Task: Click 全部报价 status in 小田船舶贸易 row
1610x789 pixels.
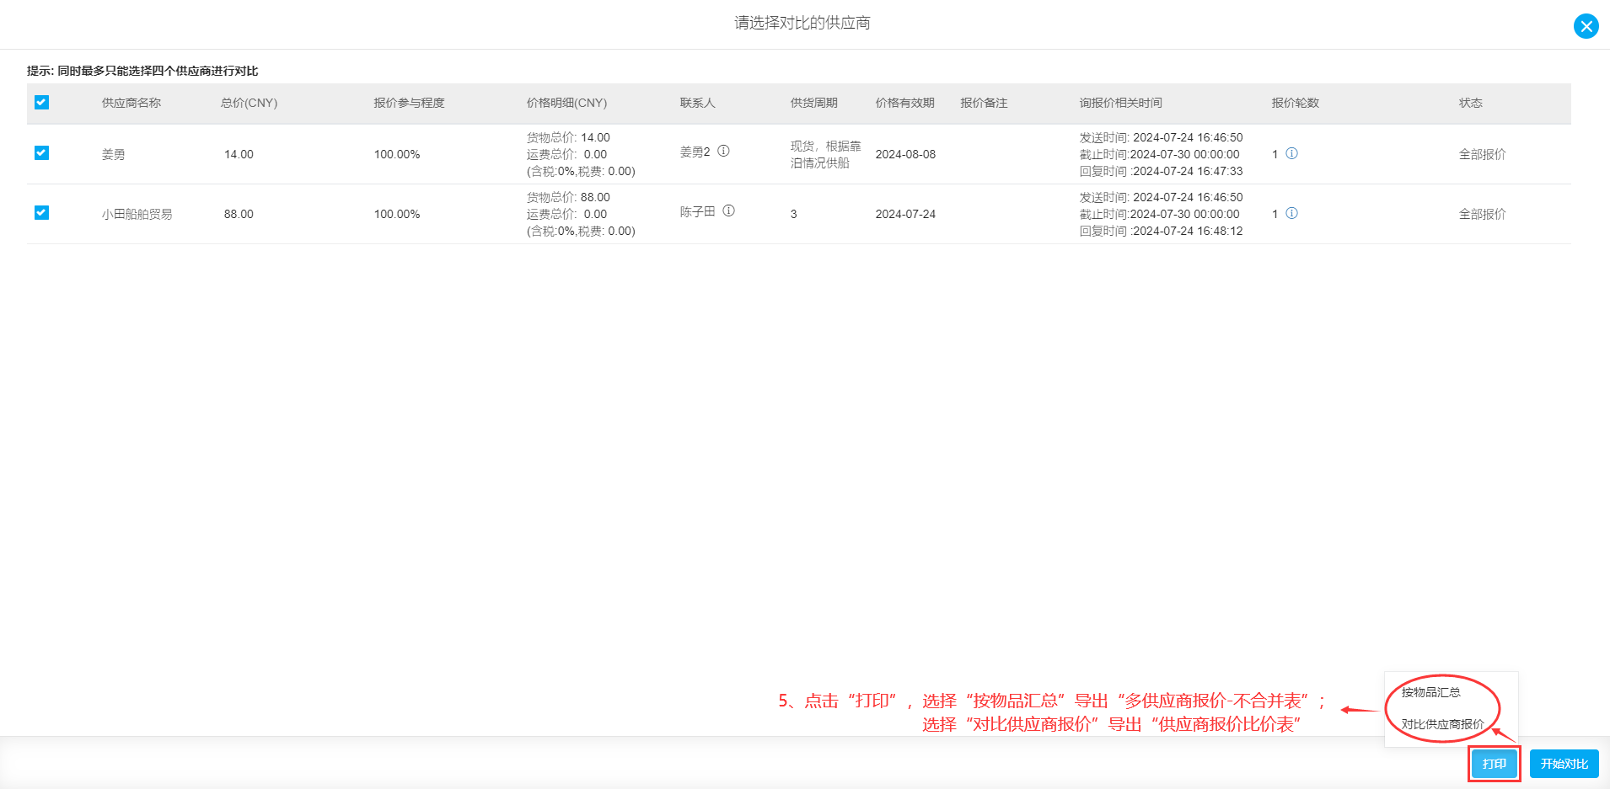Action: point(1482,214)
